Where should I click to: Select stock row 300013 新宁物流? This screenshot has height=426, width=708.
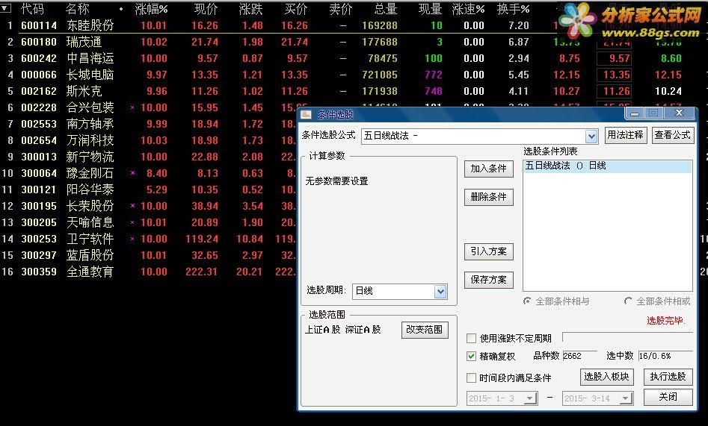[149, 157]
